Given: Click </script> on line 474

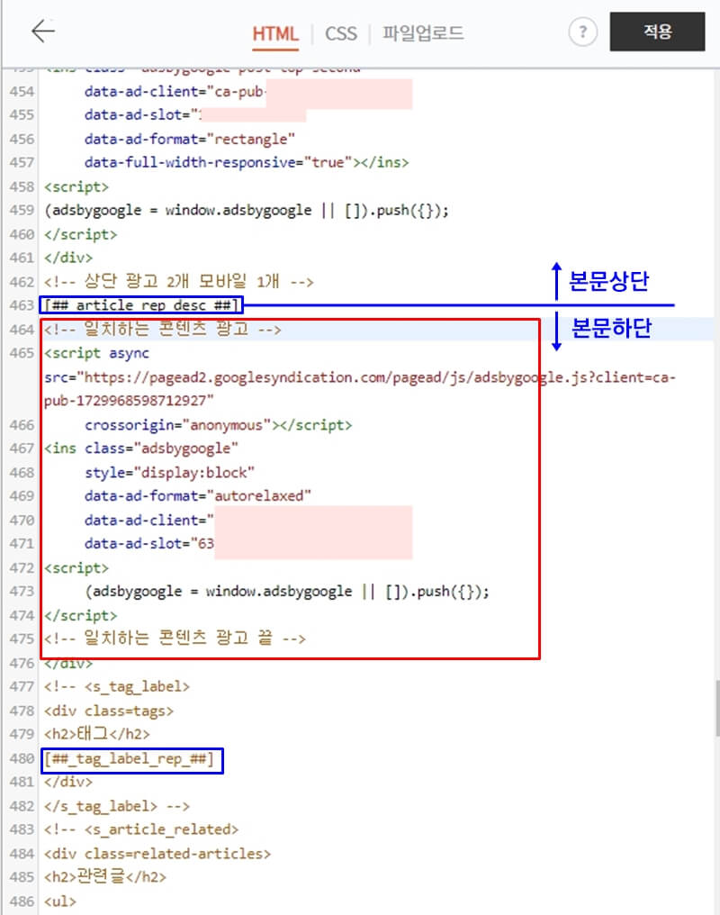Looking at the screenshot, I should [80, 616].
